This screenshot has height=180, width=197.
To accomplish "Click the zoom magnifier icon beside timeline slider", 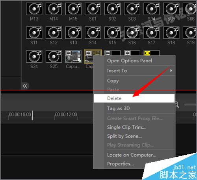I will 177,105.
